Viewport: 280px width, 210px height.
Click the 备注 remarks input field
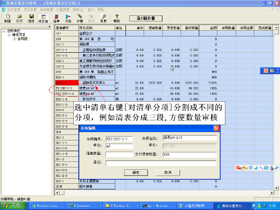click(x=161, y=163)
